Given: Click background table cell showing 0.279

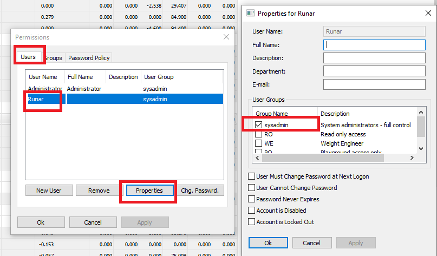Looking at the screenshot, I should (x=47, y=17).
